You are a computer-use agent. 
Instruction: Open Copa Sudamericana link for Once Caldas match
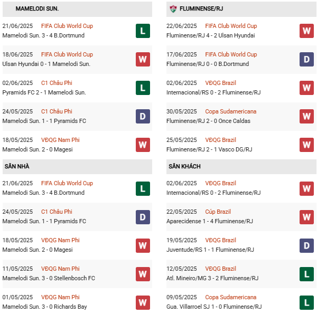coord(231,111)
